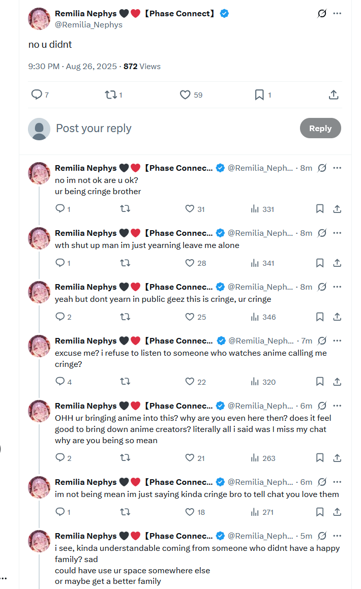361x589 pixels.
Task: Bookmark the main "no u didnt" post
Action: tap(259, 95)
